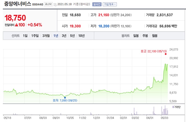Open the 기업개요 dropdown
The width and height of the screenshot is (186, 122).
pyautogui.click(x=110, y=4)
